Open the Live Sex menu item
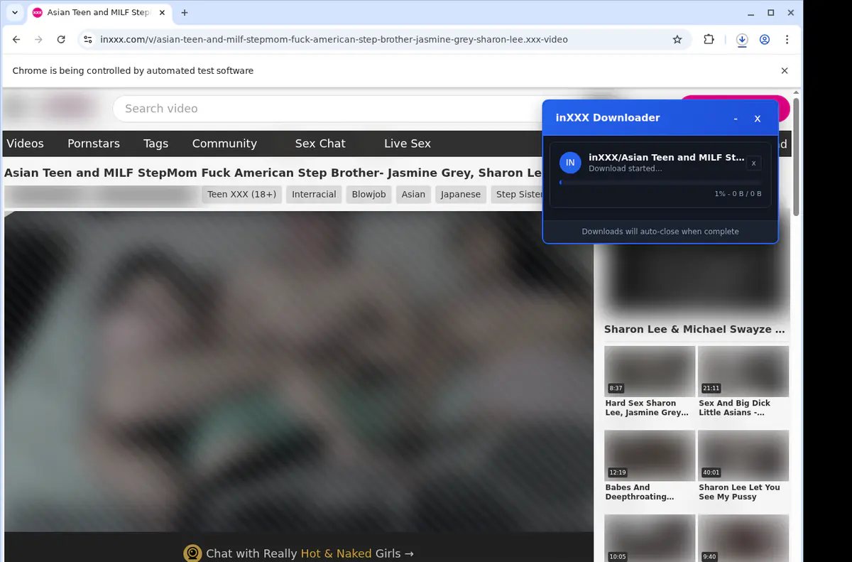This screenshot has height=562, width=852. click(408, 144)
